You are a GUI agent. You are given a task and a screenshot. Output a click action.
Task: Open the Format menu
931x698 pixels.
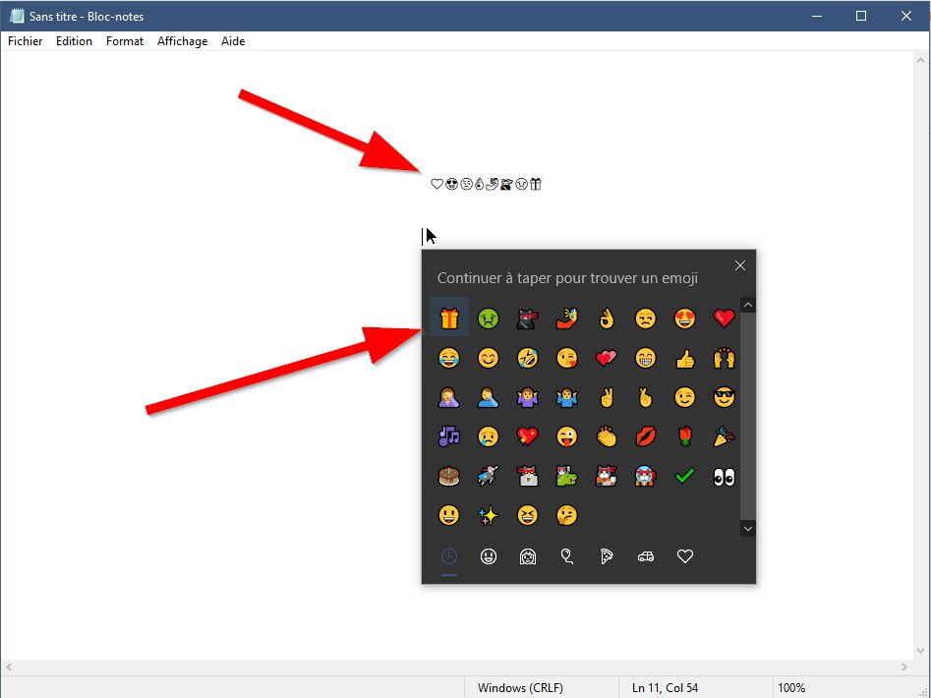(125, 41)
